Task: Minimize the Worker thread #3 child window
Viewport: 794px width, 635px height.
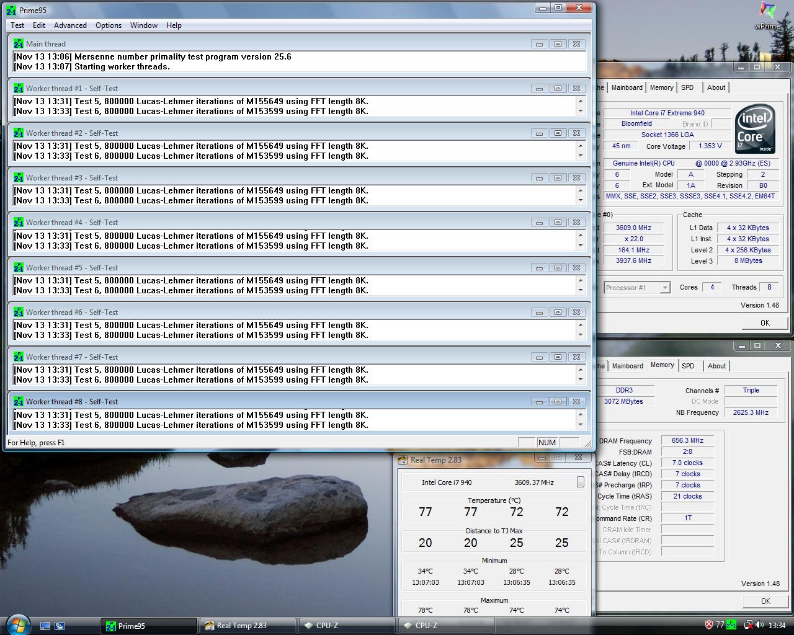Action: tap(539, 178)
